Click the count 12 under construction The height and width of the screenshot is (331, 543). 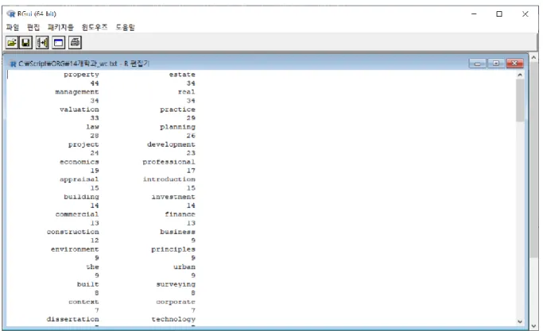95,241
